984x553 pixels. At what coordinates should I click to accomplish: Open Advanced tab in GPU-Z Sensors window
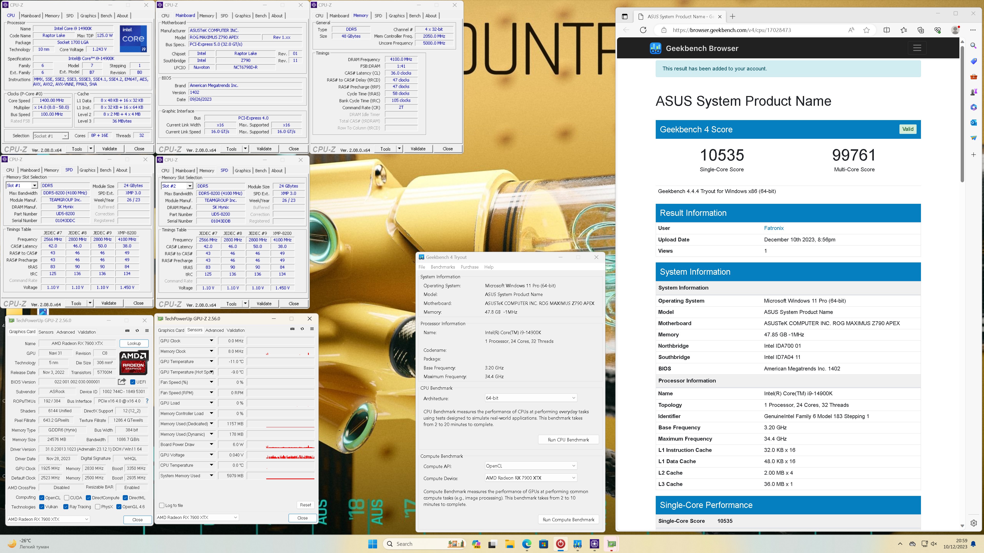tap(214, 330)
